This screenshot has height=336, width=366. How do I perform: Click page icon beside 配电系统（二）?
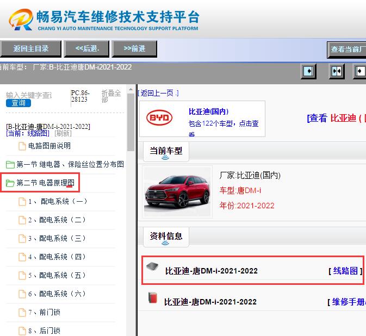click(22, 220)
